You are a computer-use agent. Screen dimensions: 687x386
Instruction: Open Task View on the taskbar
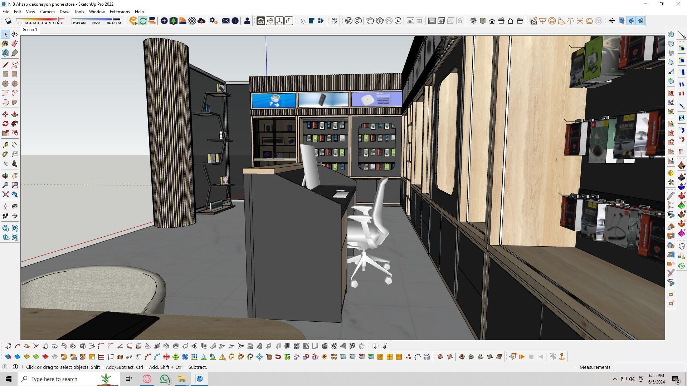pyautogui.click(x=129, y=379)
